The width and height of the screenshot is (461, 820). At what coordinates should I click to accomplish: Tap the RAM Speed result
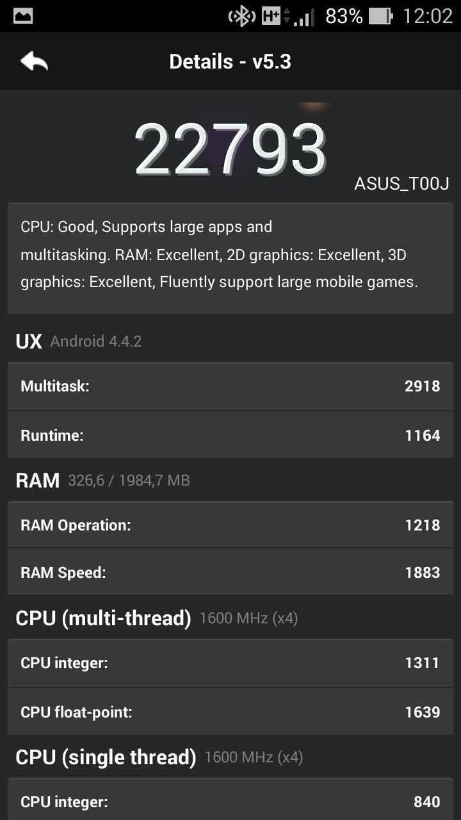pyautogui.click(x=230, y=571)
